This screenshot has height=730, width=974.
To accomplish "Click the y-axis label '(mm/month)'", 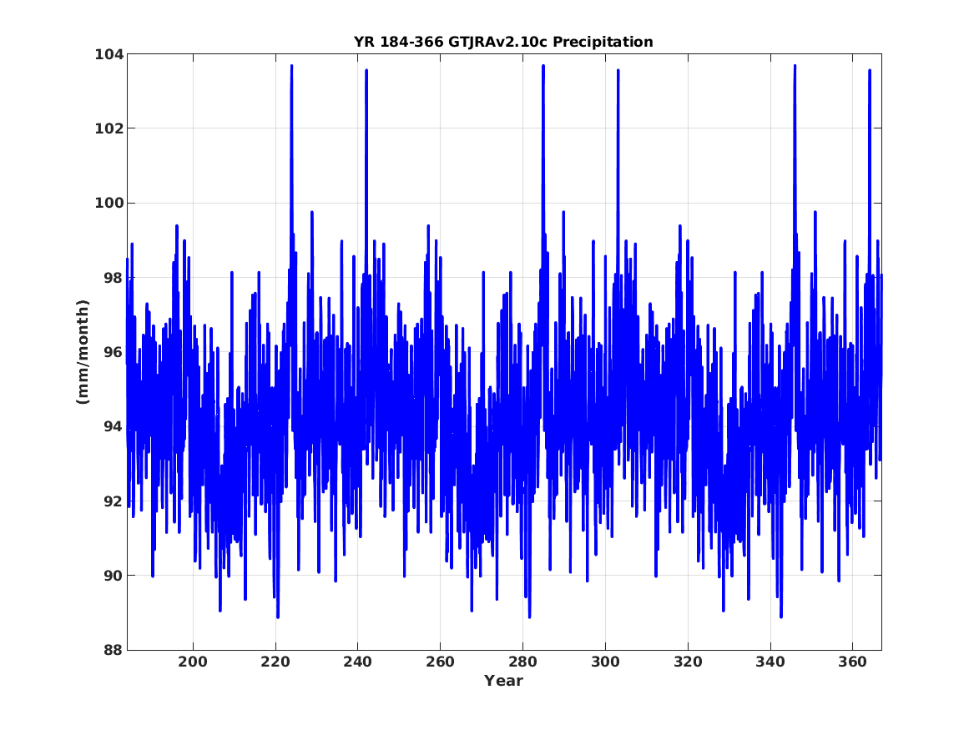I will [x=83, y=352].
